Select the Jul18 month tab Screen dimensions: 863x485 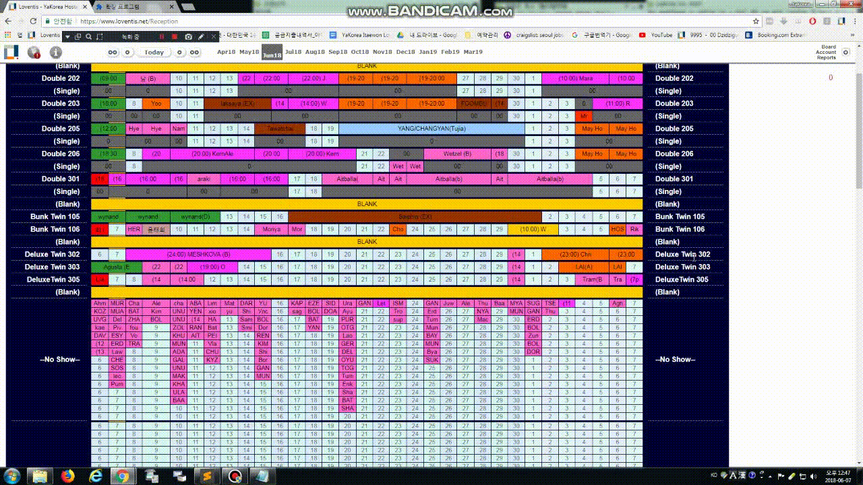coord(293,52)
